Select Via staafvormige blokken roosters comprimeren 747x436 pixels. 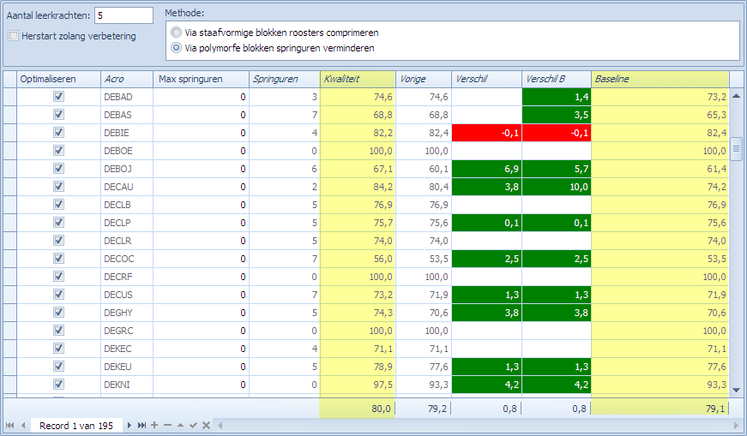[177, 33]
